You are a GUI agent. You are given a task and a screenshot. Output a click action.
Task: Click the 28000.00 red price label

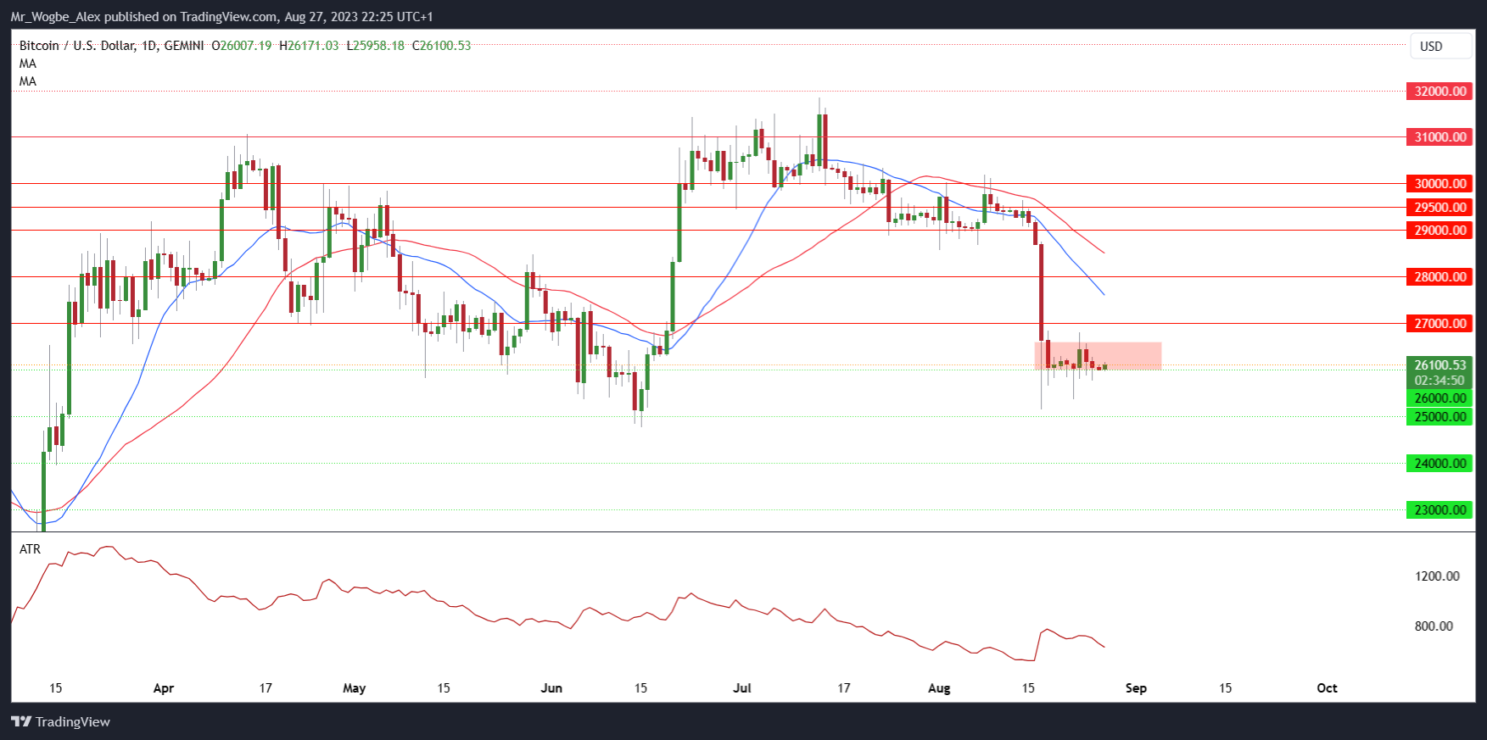(1439, 276)
